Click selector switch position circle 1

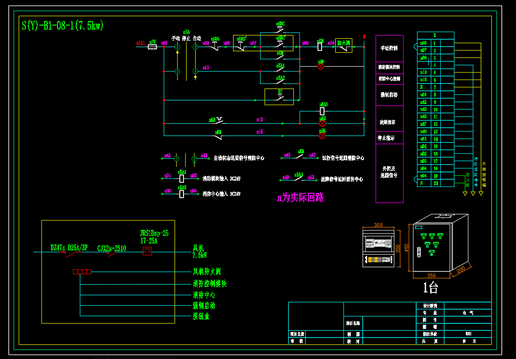pyautogui.click(x=177, y=47)
